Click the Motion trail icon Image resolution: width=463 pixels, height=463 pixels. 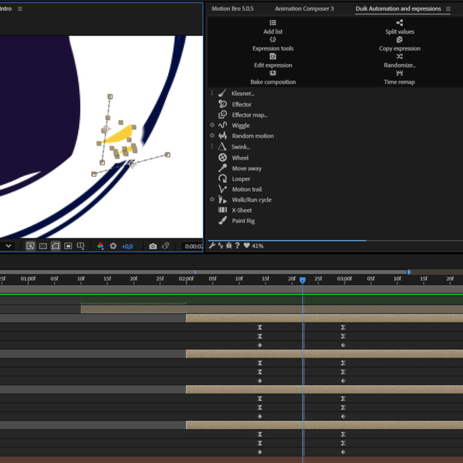click(222, 189)
